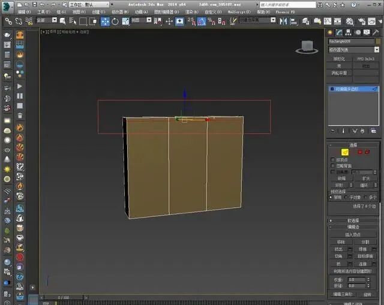Click the Remove Modifier trash icon under the stack
Screen dimensions: 384x305
click(x=362, y=131)
